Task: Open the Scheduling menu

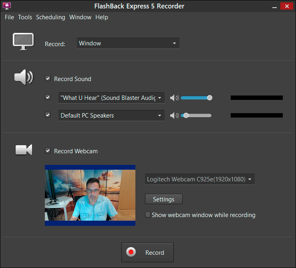Action: point(50,17)
